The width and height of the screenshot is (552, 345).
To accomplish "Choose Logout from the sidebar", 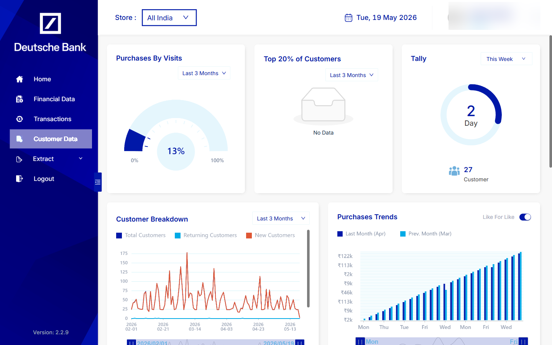I will pyautogui.click(x=51, y=179).
